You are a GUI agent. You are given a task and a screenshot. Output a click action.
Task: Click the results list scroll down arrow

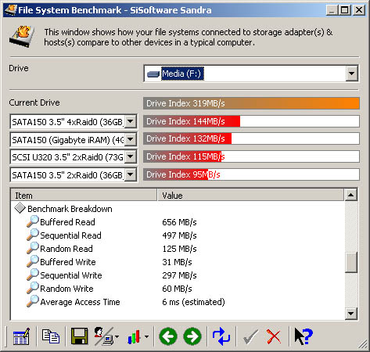coord(351,314)
